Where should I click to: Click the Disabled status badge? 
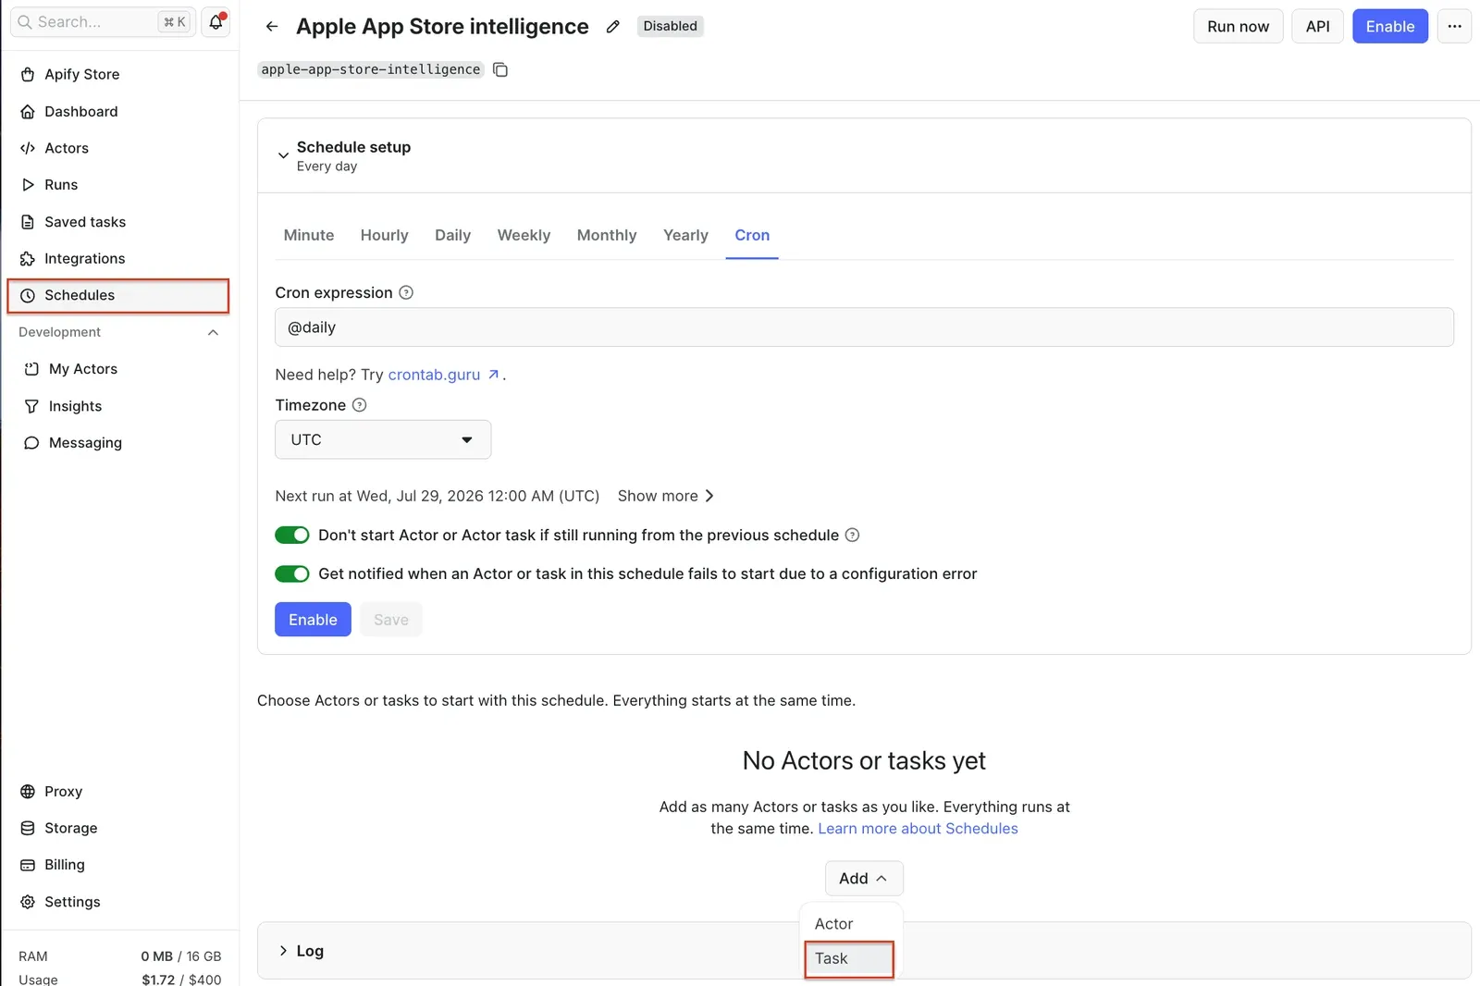670,27
